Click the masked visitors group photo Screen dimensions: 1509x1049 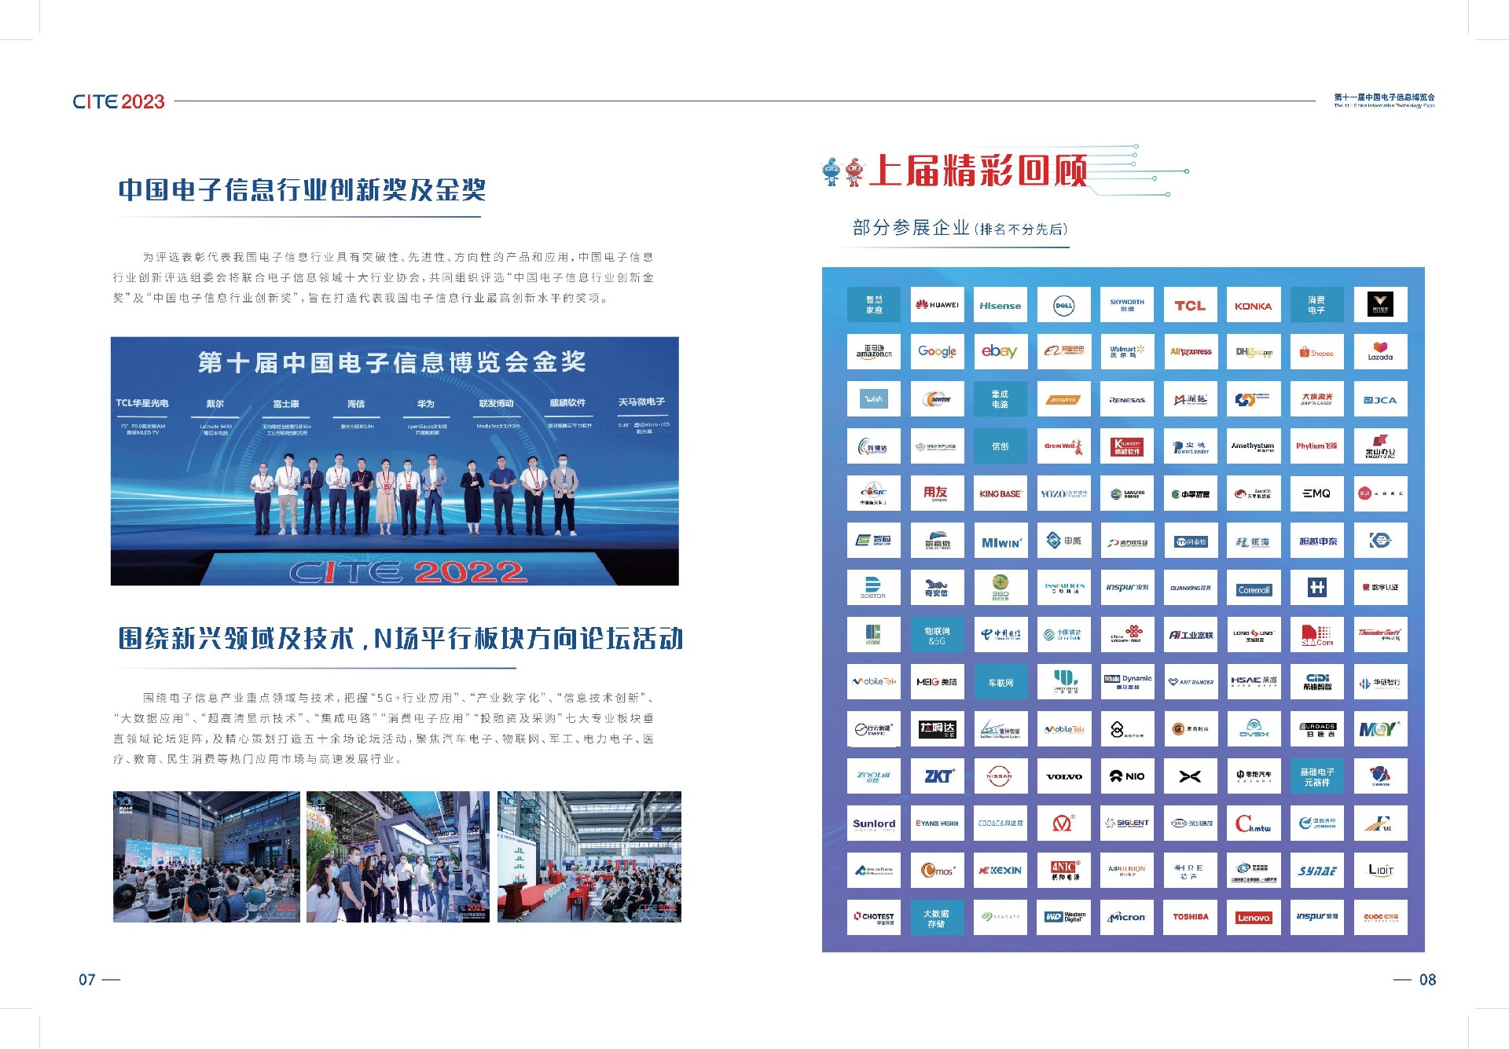[398, 856]
